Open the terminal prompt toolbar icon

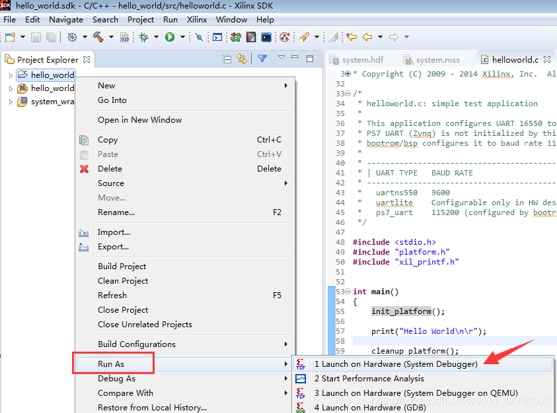coord(217,37)
